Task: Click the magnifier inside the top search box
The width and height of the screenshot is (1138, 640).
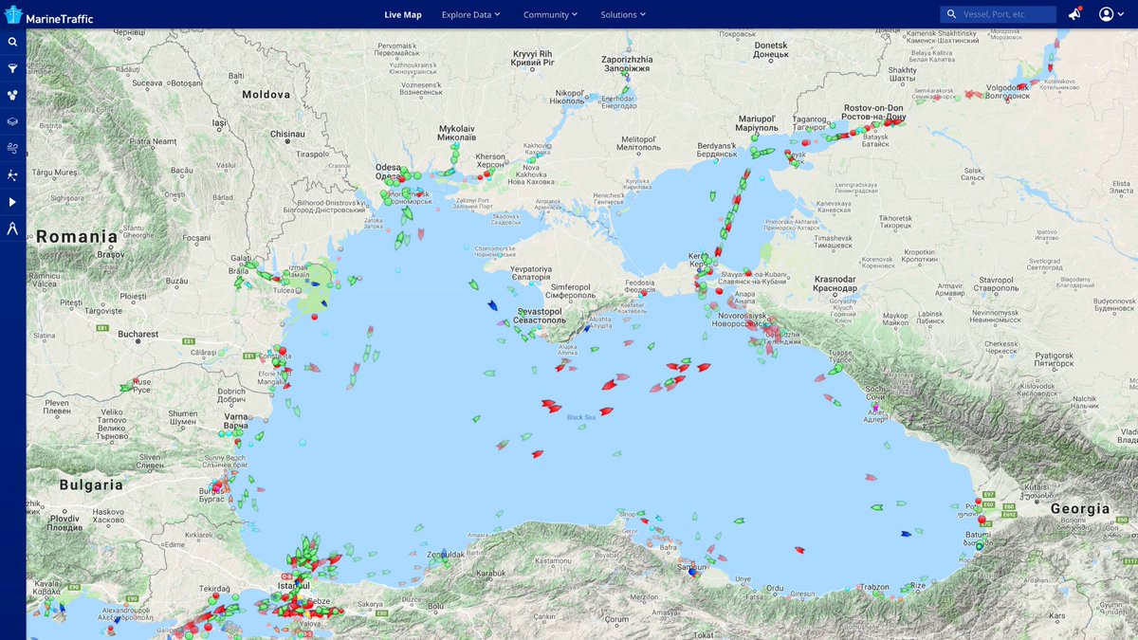Action: pos(951,14)
